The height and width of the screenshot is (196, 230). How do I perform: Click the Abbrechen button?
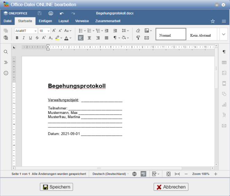coord(171,187)
